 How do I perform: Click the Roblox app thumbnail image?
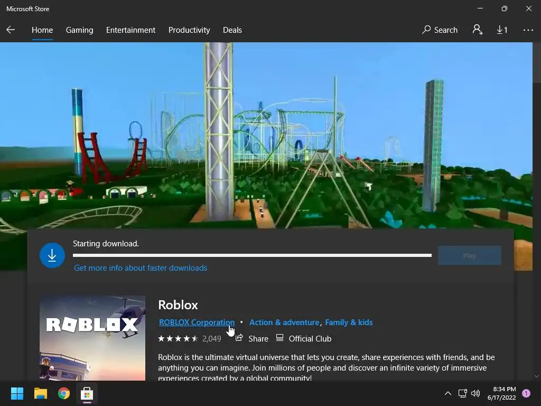[x=92, y=338]
